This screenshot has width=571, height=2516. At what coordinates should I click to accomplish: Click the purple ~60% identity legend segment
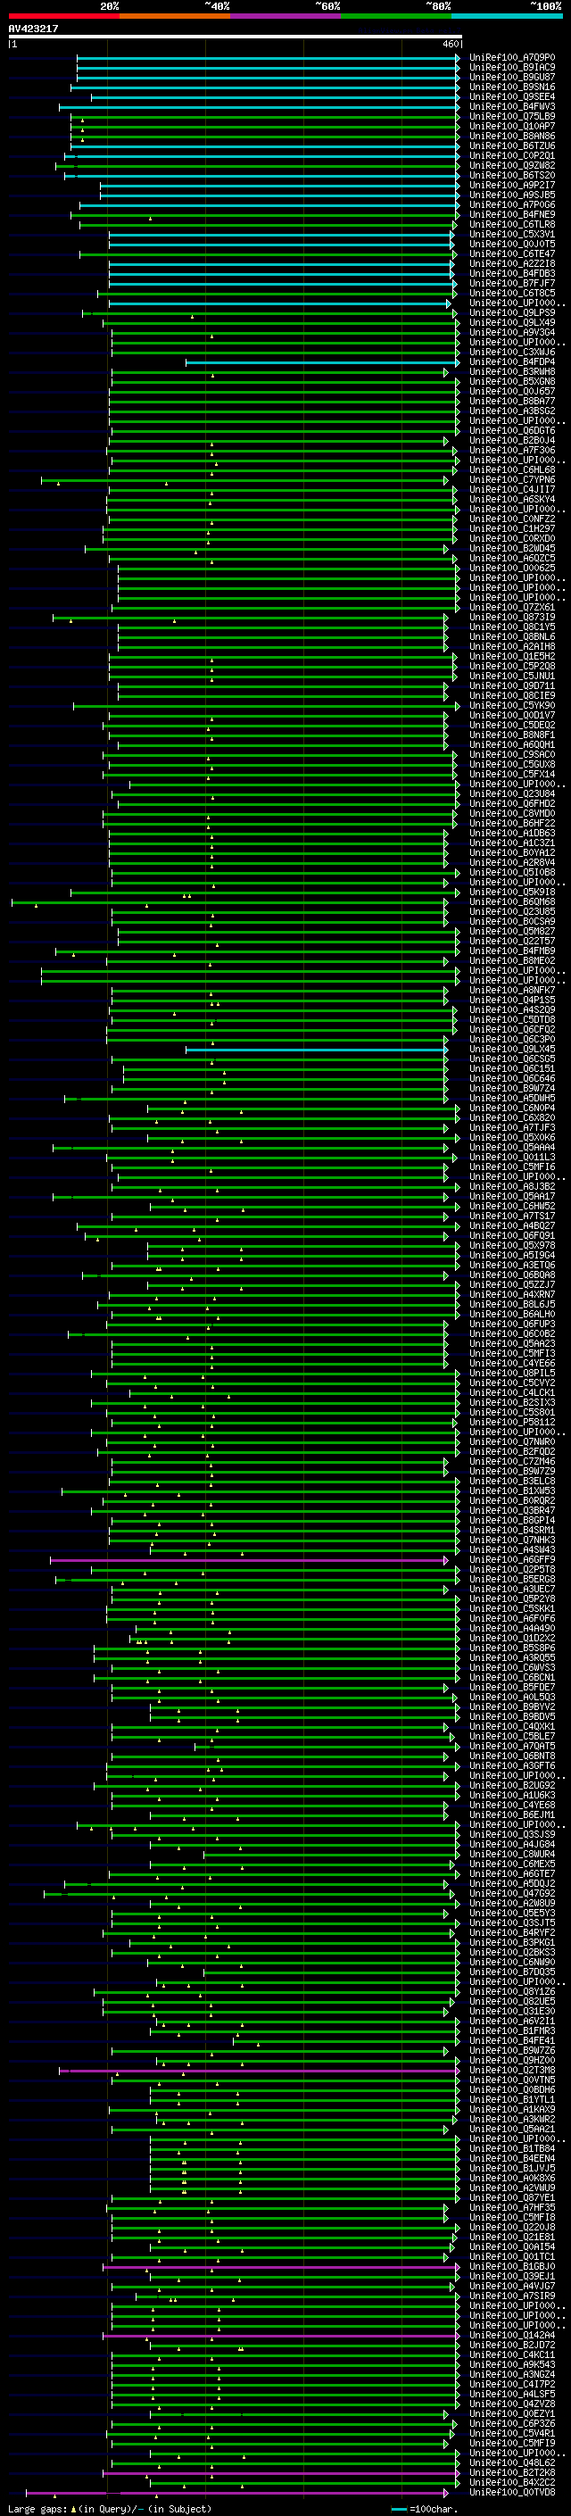[285, 16]
